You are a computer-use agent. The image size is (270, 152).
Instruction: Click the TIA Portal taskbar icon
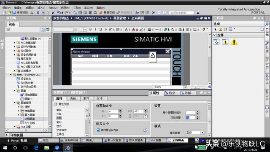[x=67, y=148]
